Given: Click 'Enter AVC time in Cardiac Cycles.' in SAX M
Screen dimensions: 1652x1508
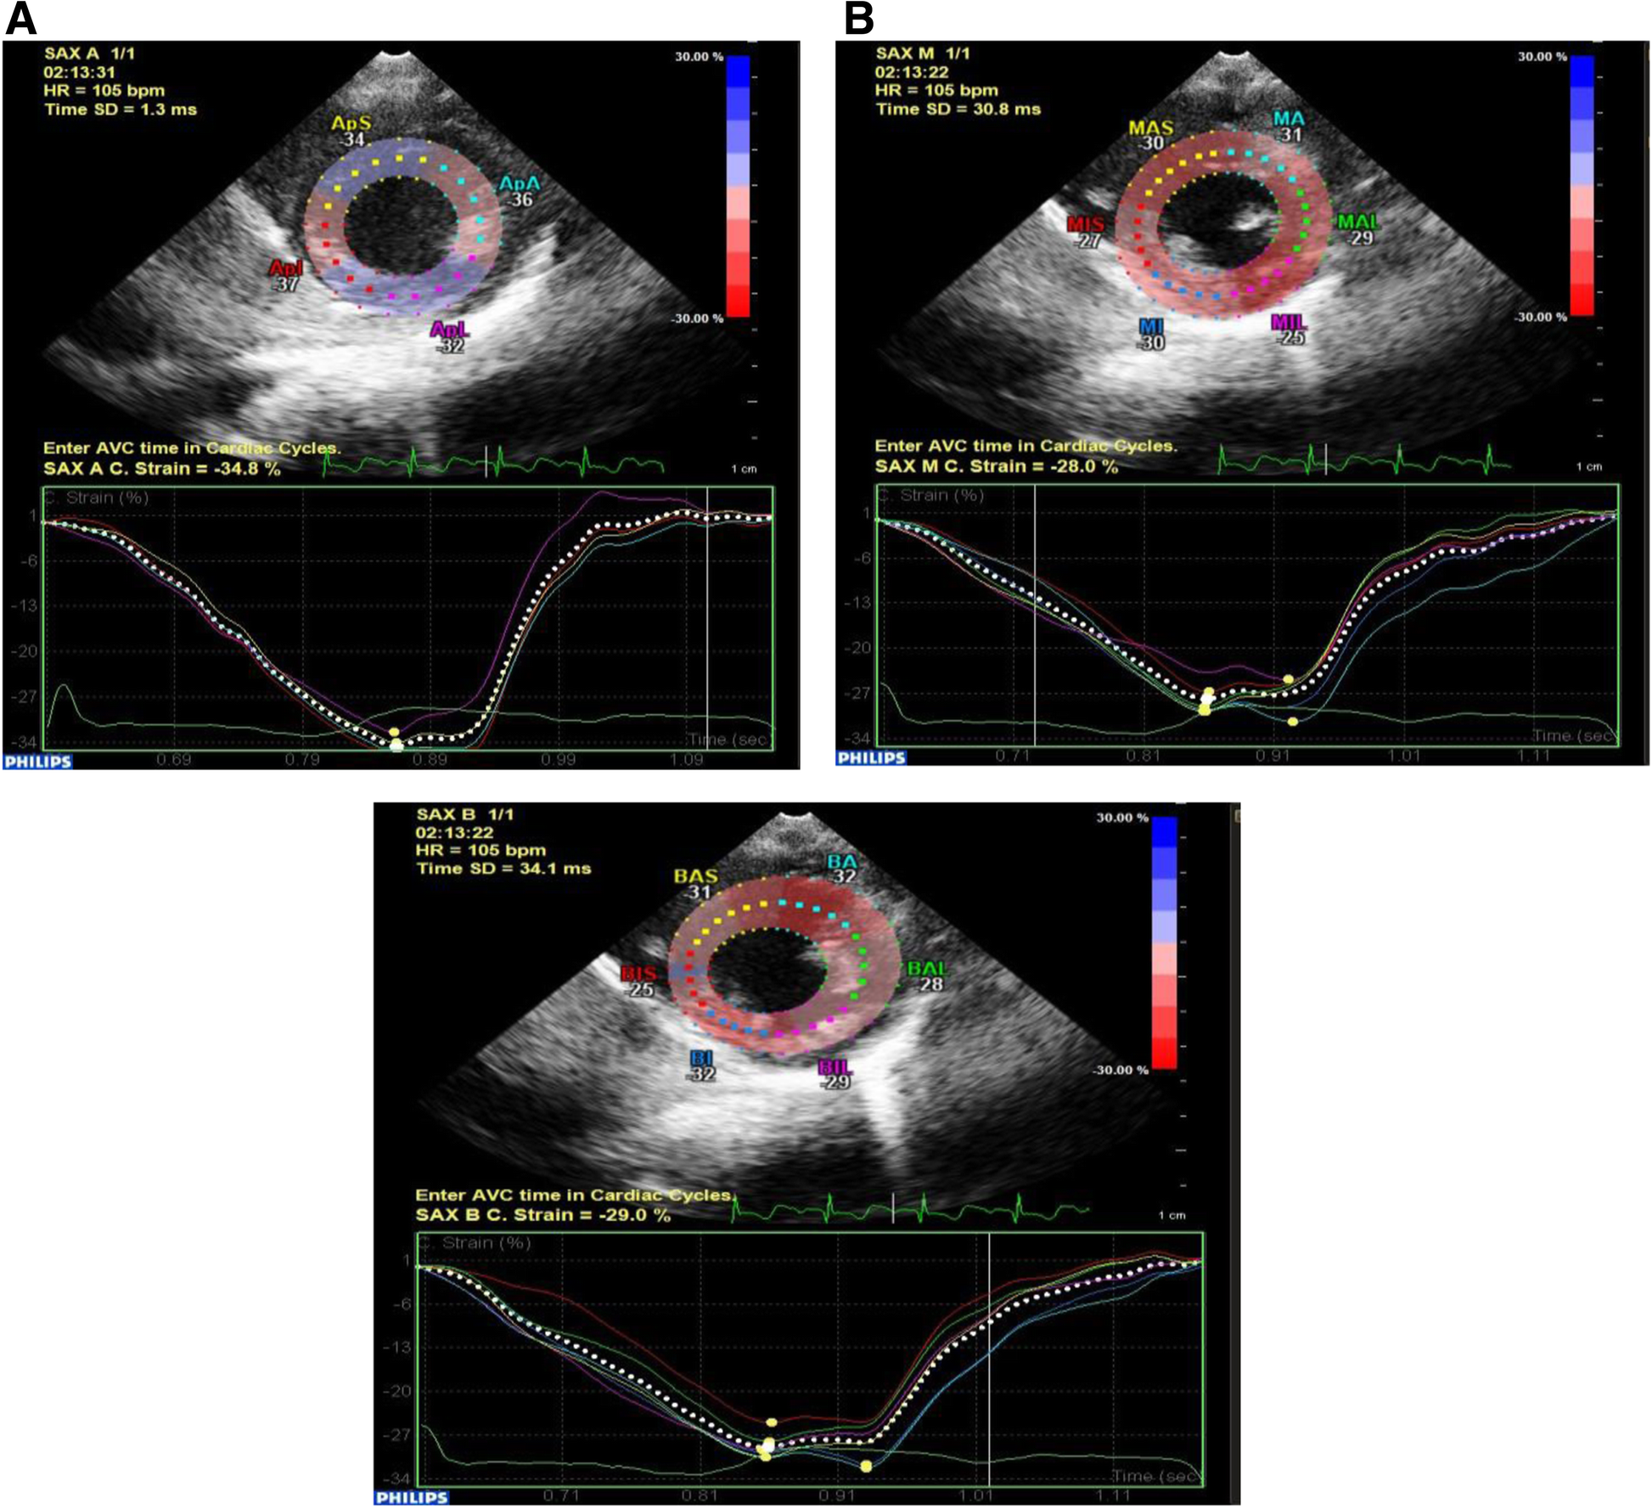Looking at the screenshot, I should click(1025, 446).
